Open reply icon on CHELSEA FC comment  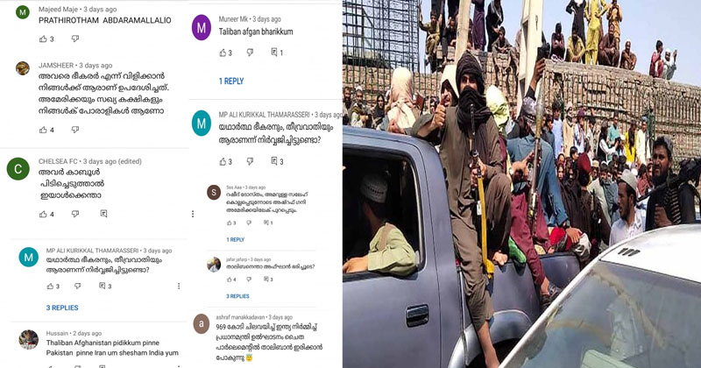[103, 214]
